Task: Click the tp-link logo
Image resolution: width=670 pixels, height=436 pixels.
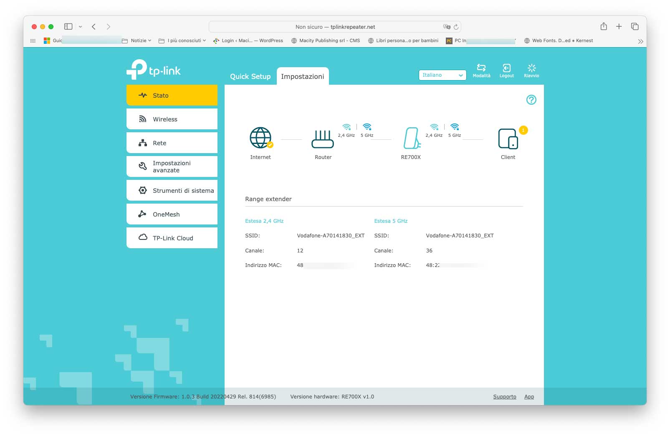Action: tap(154, 69)
